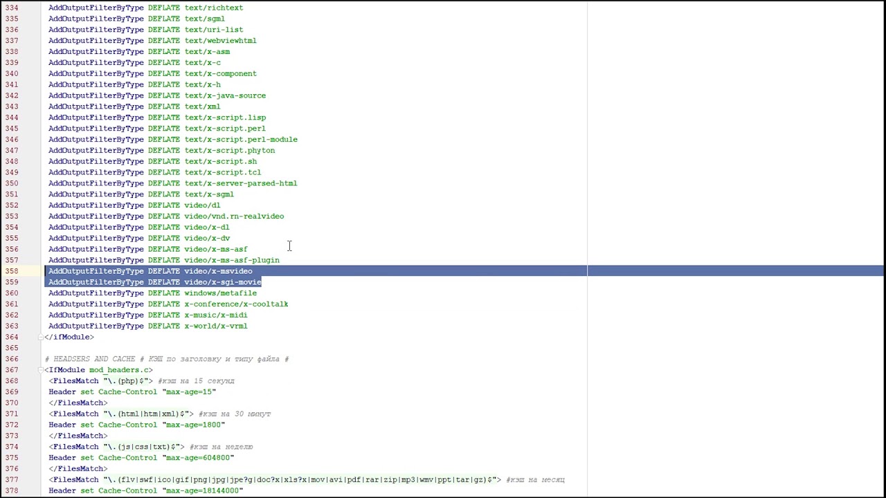Click the comment 'кэш на неделю'
This screenshot has width=886, height=498.
pos(221,447)
